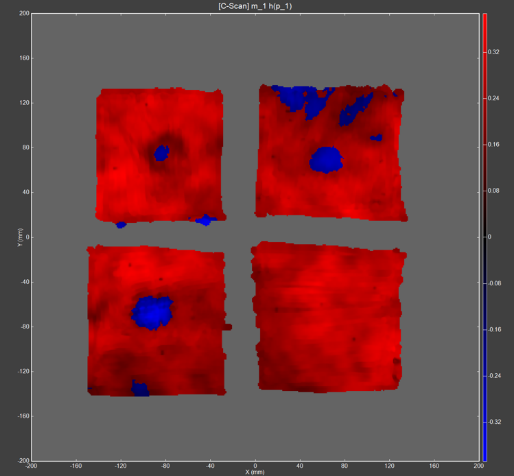Pick the round blue defect in upper-right panel center
Viewport: 514px width, 476px height.
(325, 159)
